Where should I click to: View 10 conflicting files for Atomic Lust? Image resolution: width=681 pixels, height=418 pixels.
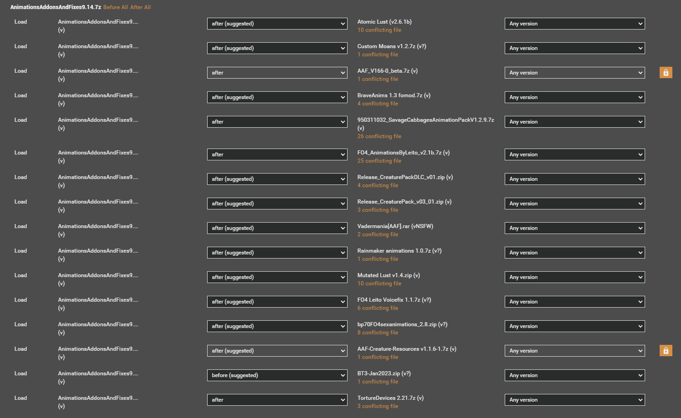coord(379,30)
